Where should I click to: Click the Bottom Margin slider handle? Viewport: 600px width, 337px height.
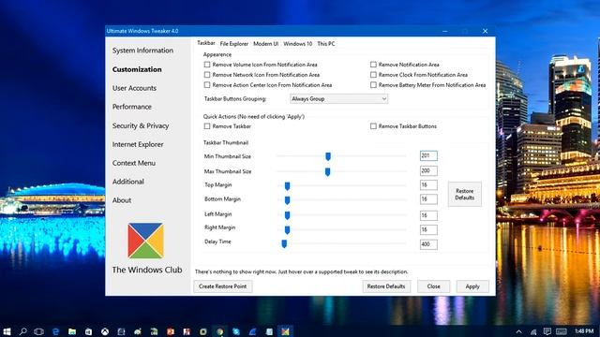click(x=288, y=200)
